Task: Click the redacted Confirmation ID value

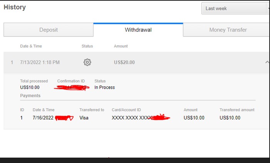Action: (72, 87)
